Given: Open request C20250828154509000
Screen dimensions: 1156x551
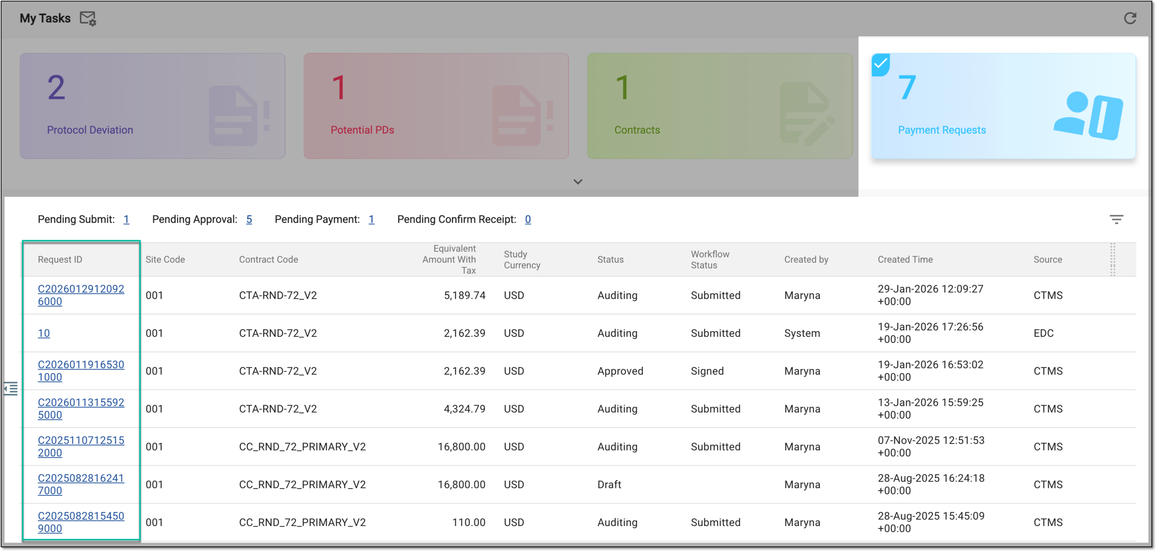Looking at the screenshot, I should [x=81, y=522].
